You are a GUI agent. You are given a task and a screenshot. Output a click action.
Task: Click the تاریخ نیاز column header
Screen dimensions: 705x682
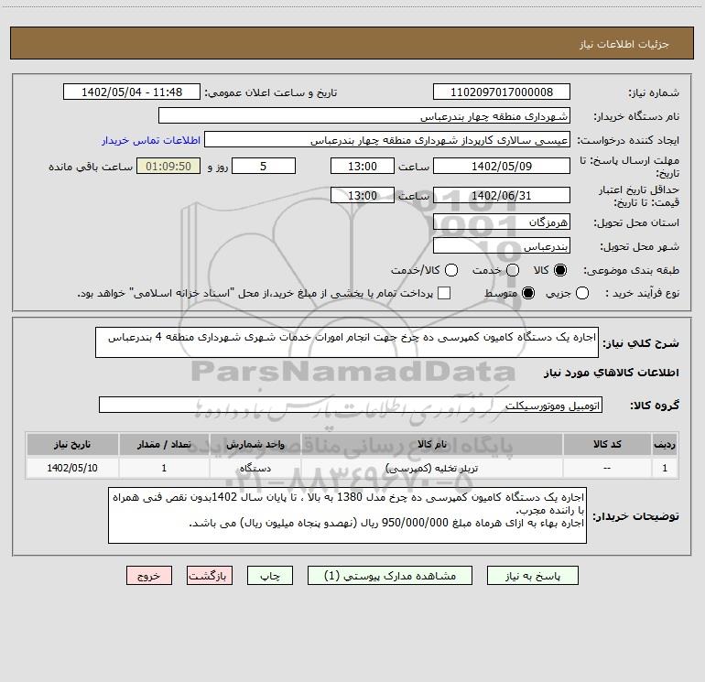click(72, 444)
